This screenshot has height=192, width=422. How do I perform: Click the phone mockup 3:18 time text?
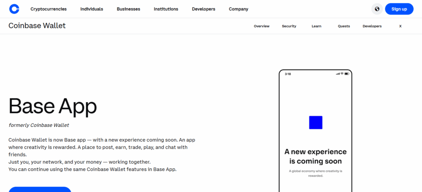288,74
